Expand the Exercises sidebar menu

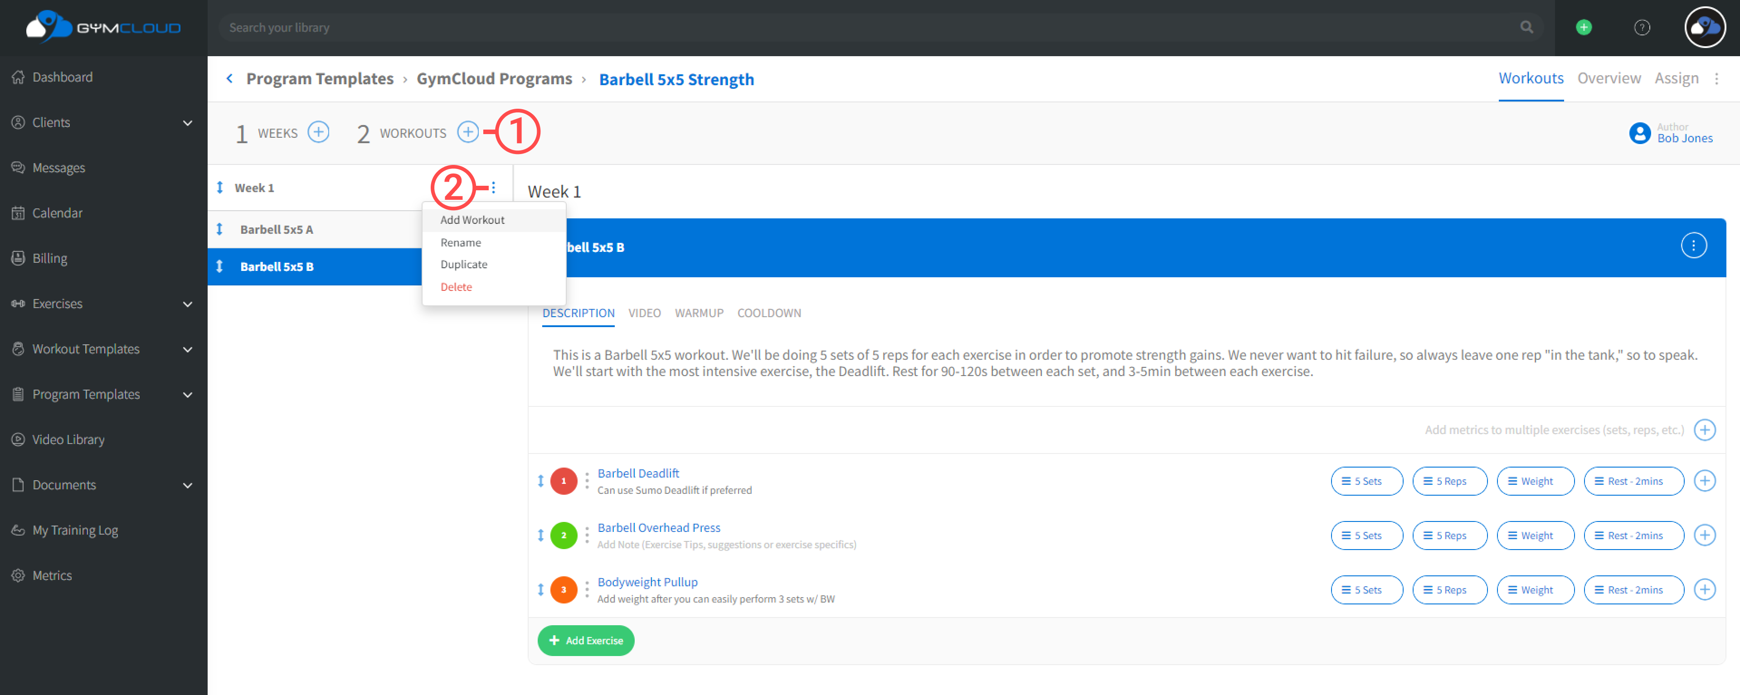tap(187, 304)
